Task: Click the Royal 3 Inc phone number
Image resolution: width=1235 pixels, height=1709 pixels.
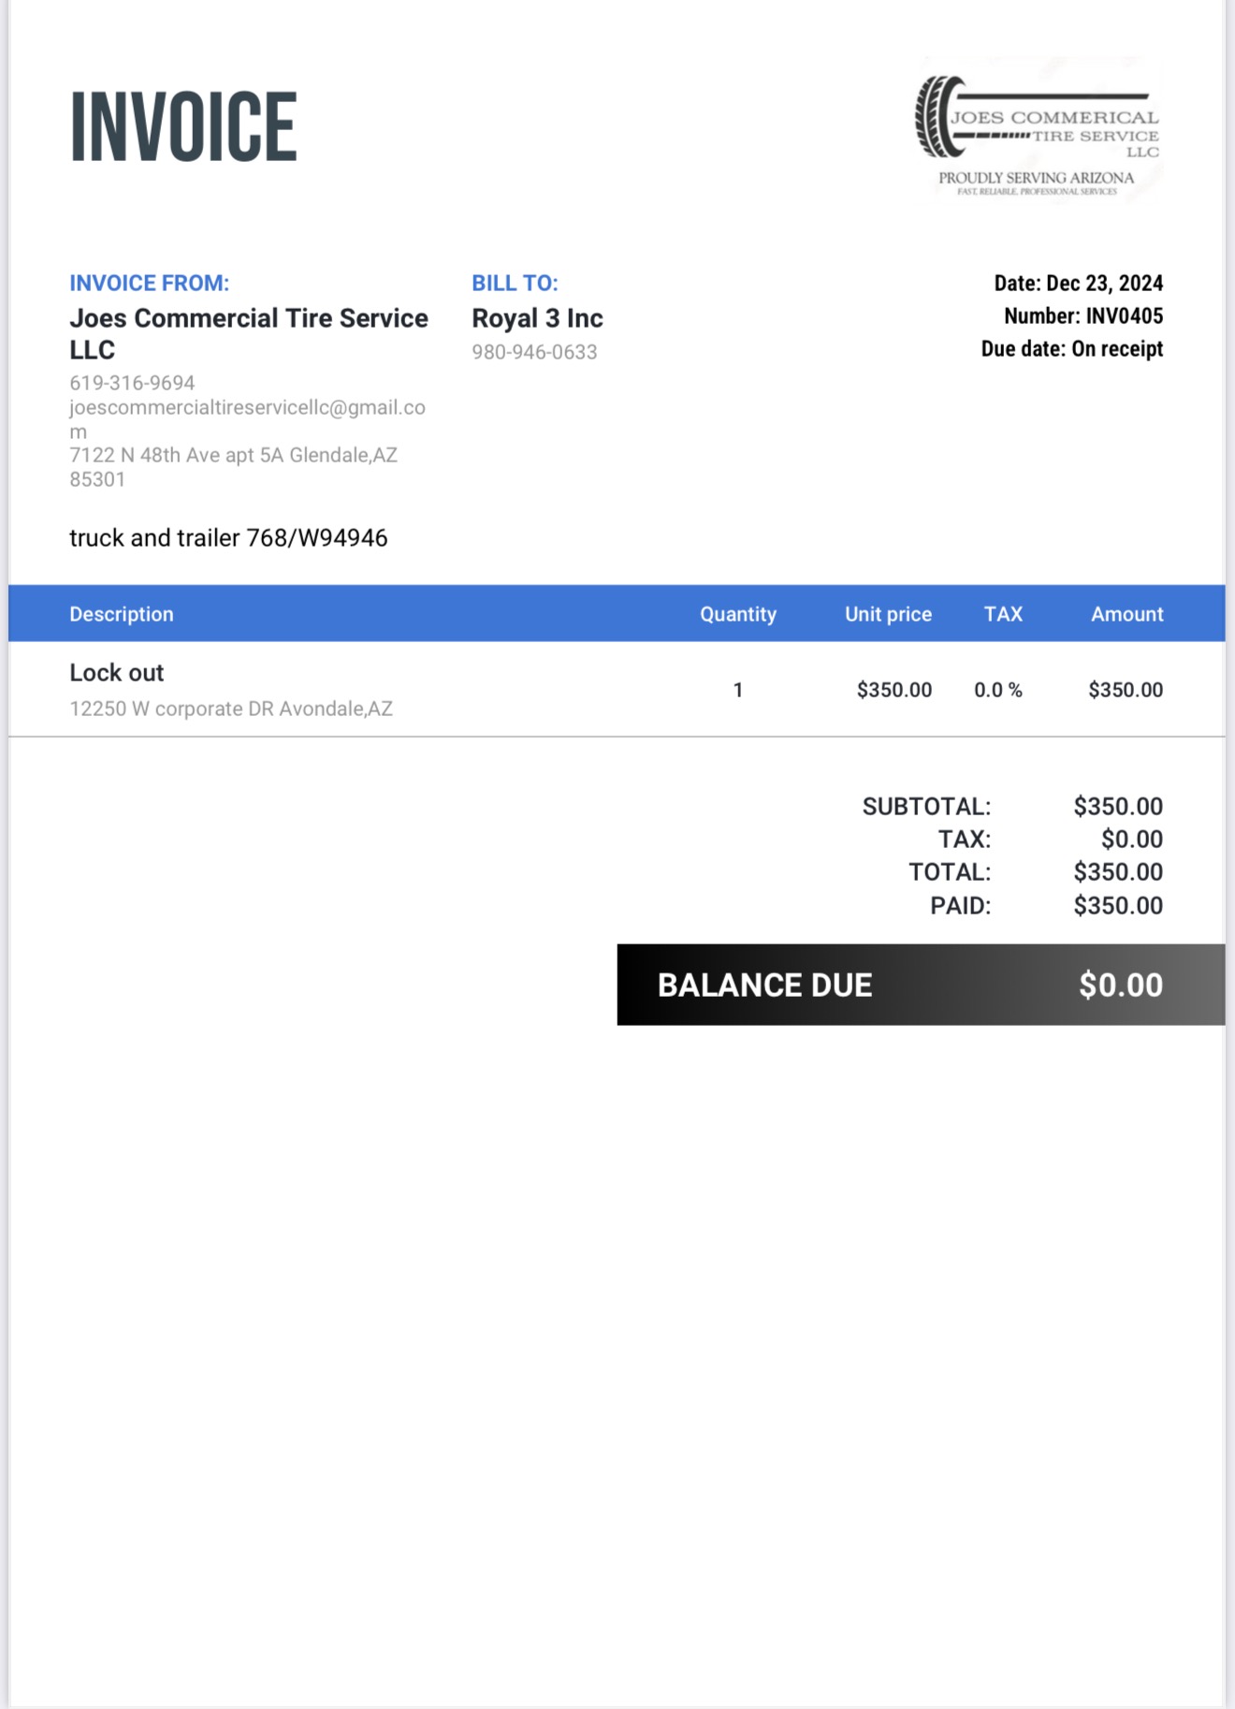Action: click(534, 352)
